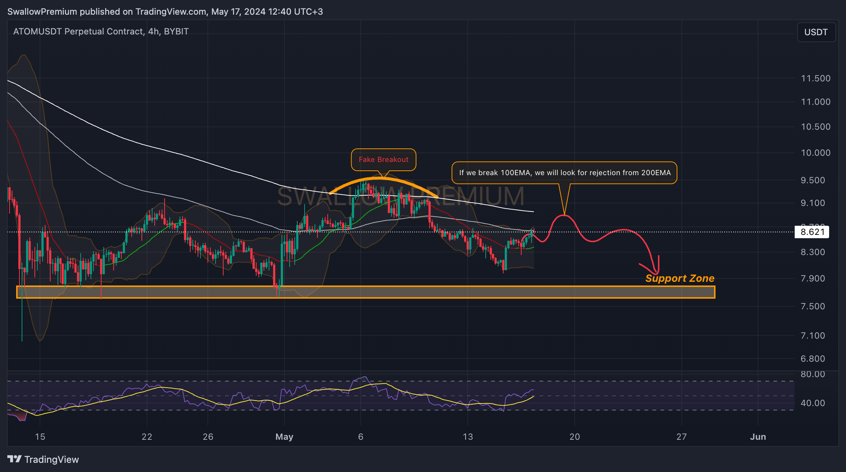Click the RSI 80.00 scale label
The image size is (846, 472).
click(813, 374)
